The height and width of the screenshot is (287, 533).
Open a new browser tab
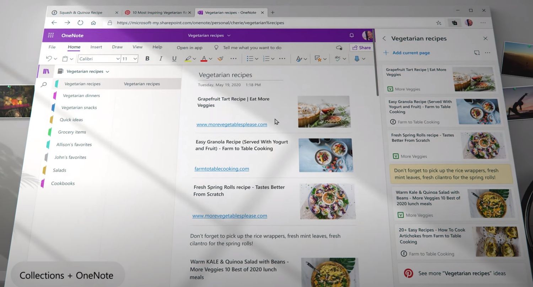click(273, 12)
